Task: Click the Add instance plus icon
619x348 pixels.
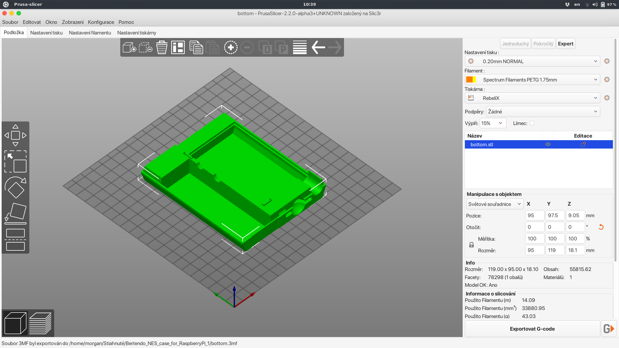Action: tap(231, 48)
